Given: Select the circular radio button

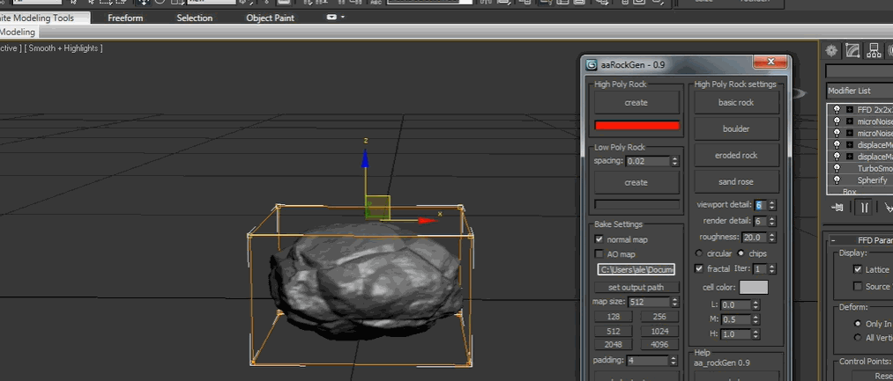Looking at the screenshot, I should [699, 253].
